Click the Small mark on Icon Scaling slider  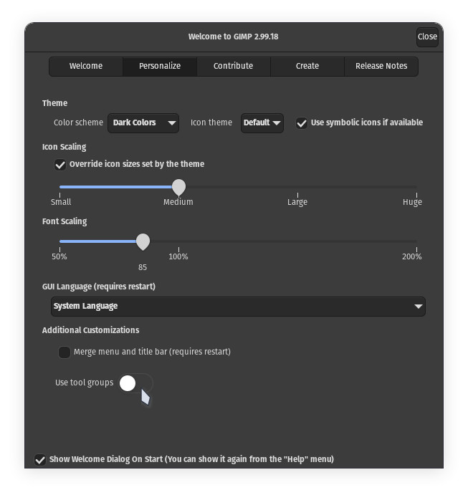pyautogui.click(x=60, y=188)
